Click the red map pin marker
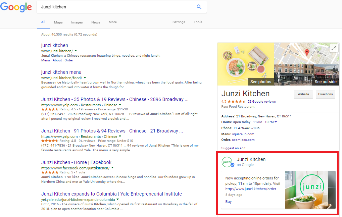 [x=307, y=53]
